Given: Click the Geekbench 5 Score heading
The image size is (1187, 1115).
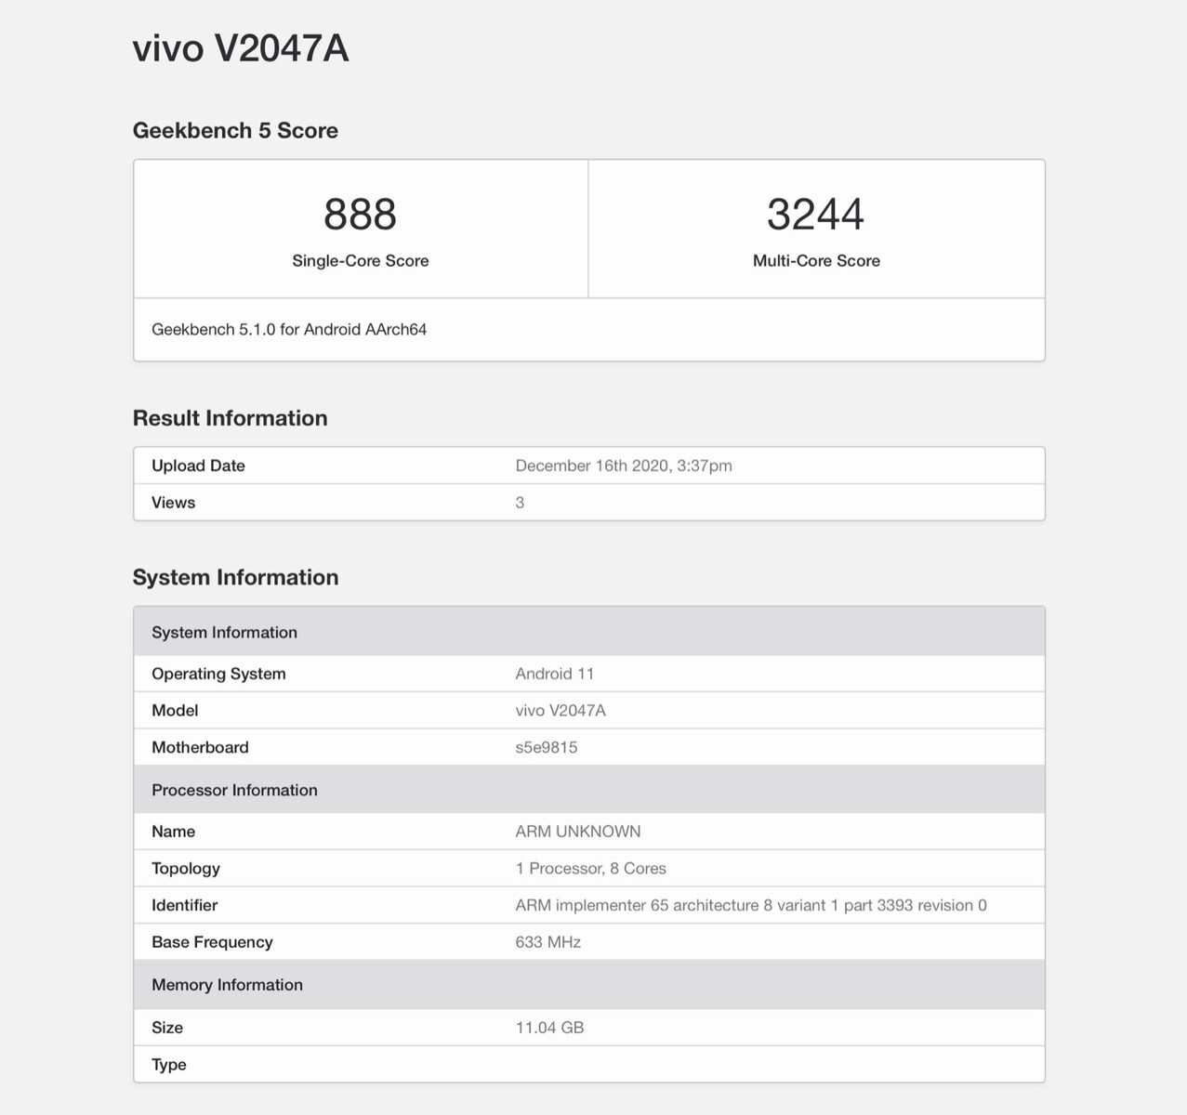Looking at the screenshot, I should coord(235,130).
